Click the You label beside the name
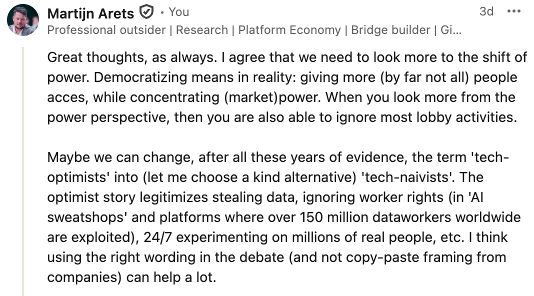This screenshot has height=296, width=534. click(179, 12)
